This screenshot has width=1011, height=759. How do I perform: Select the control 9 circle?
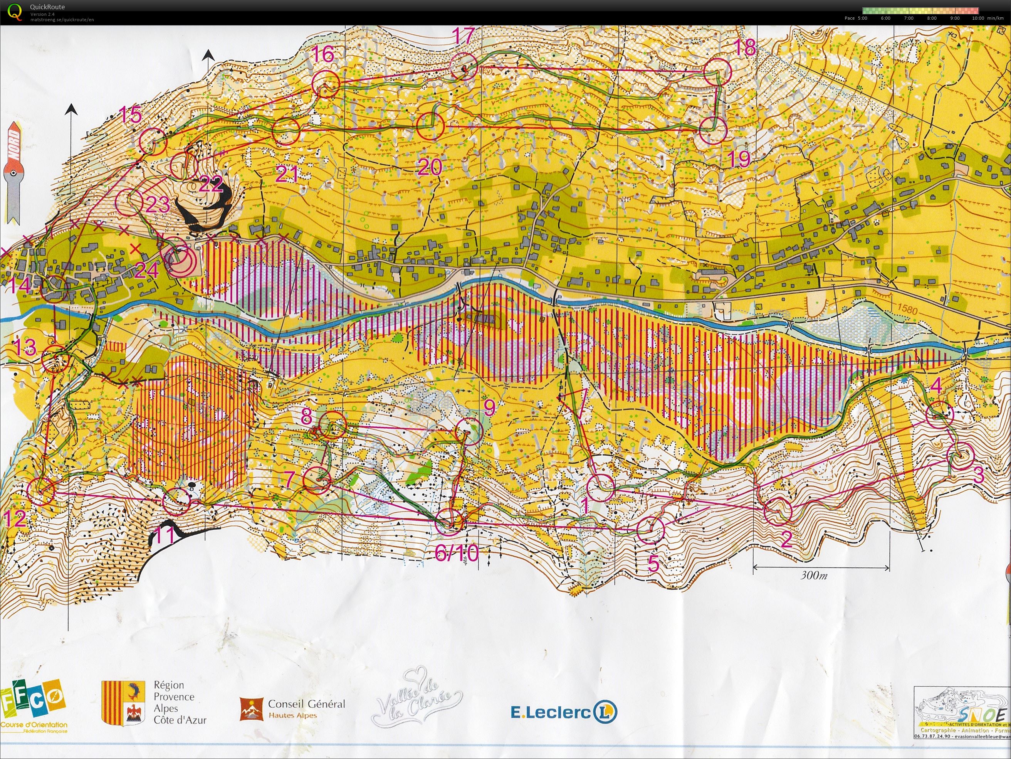click(469, 431)
